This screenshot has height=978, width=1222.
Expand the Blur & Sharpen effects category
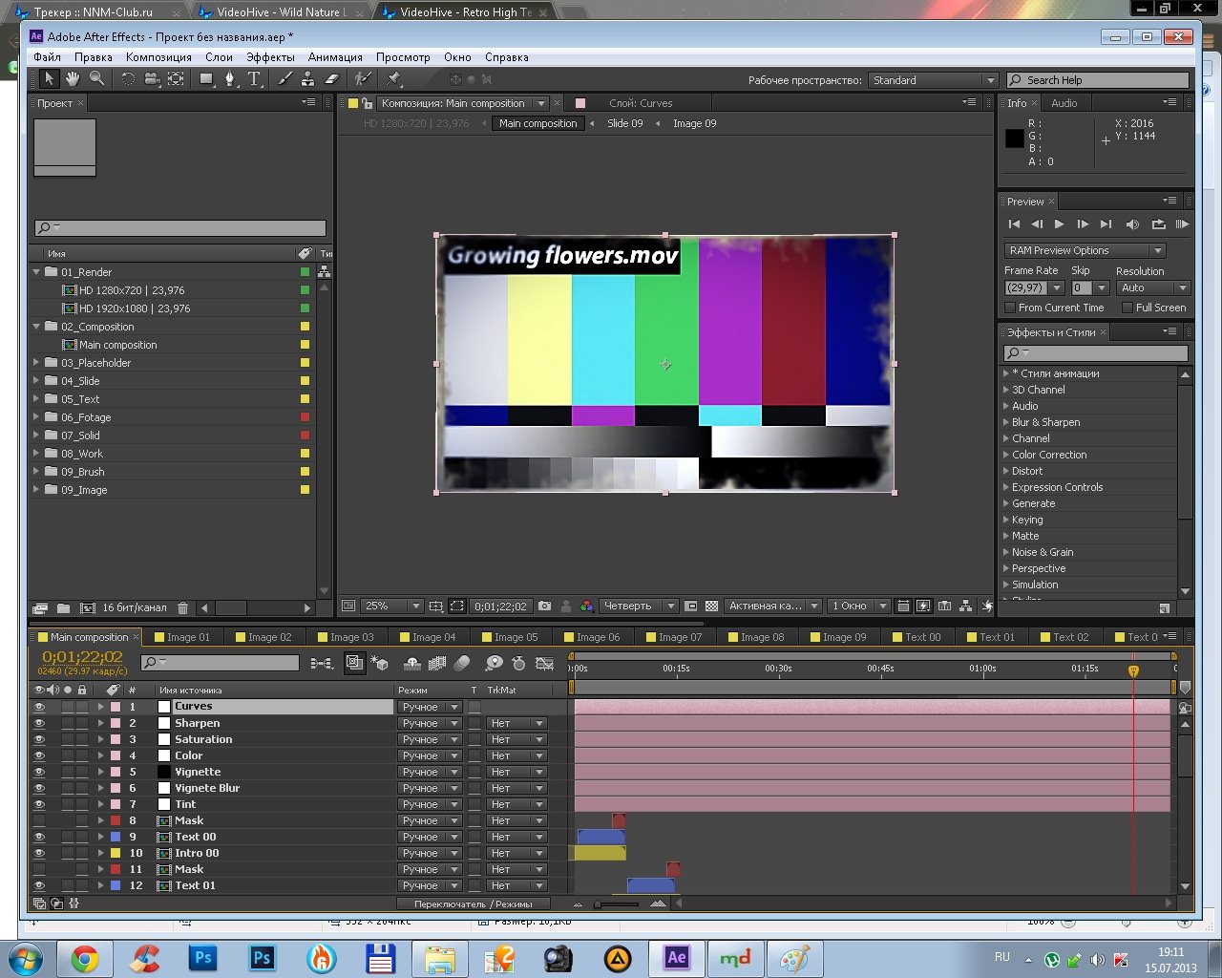1006,422
